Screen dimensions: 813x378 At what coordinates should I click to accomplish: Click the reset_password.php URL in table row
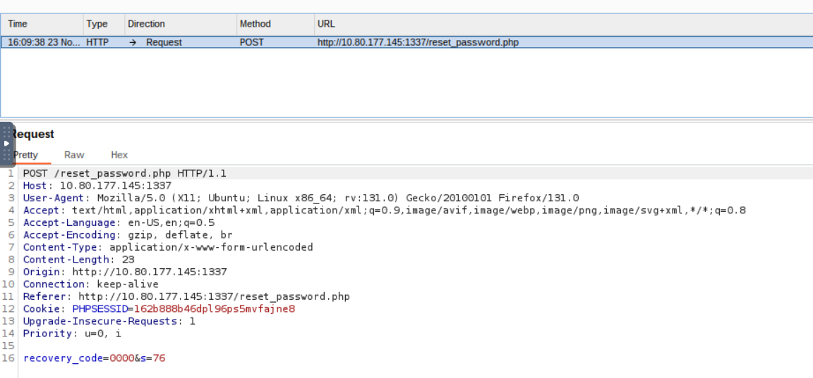click(418, 42)
